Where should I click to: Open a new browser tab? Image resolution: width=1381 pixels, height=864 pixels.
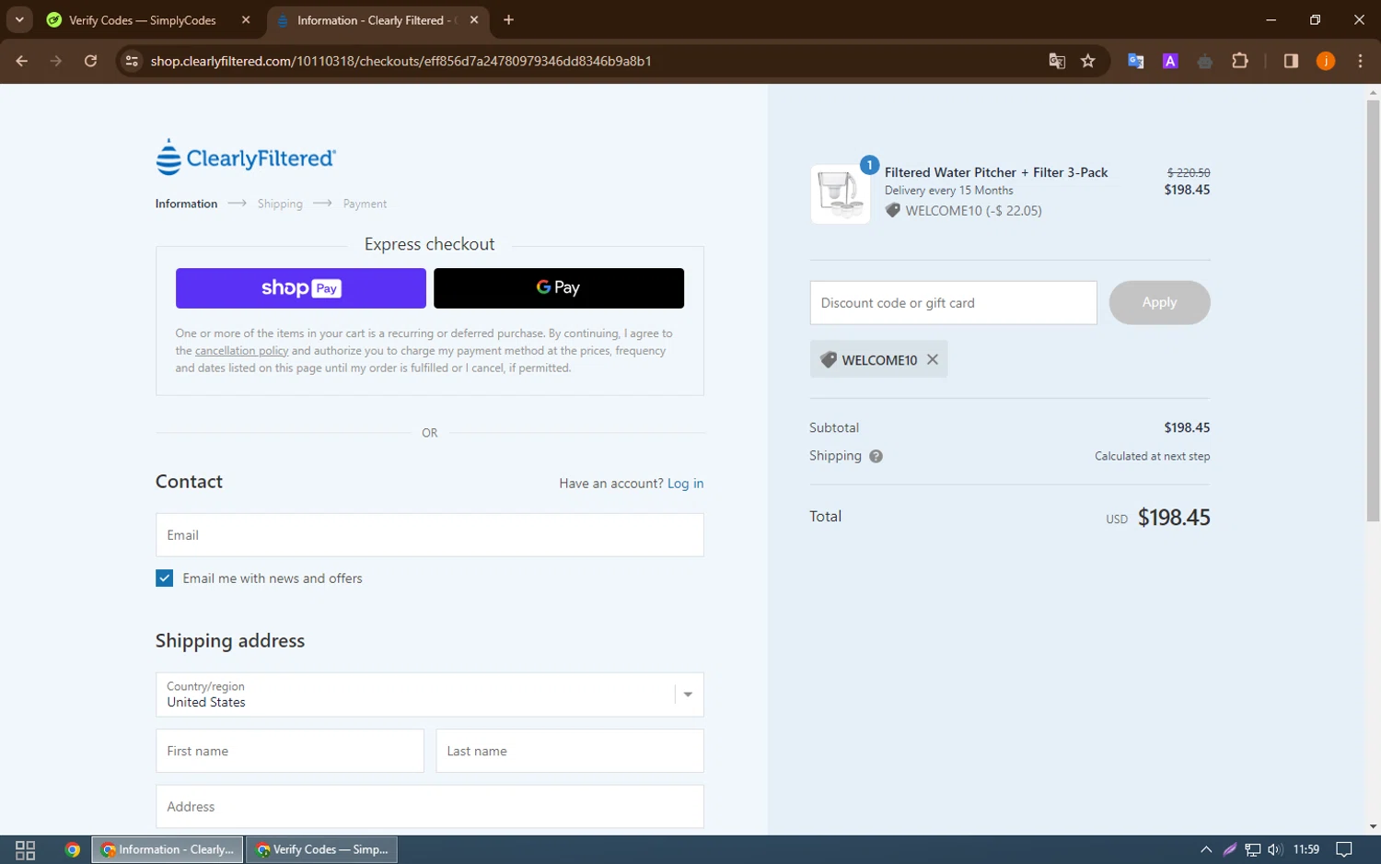pos(508,19)
